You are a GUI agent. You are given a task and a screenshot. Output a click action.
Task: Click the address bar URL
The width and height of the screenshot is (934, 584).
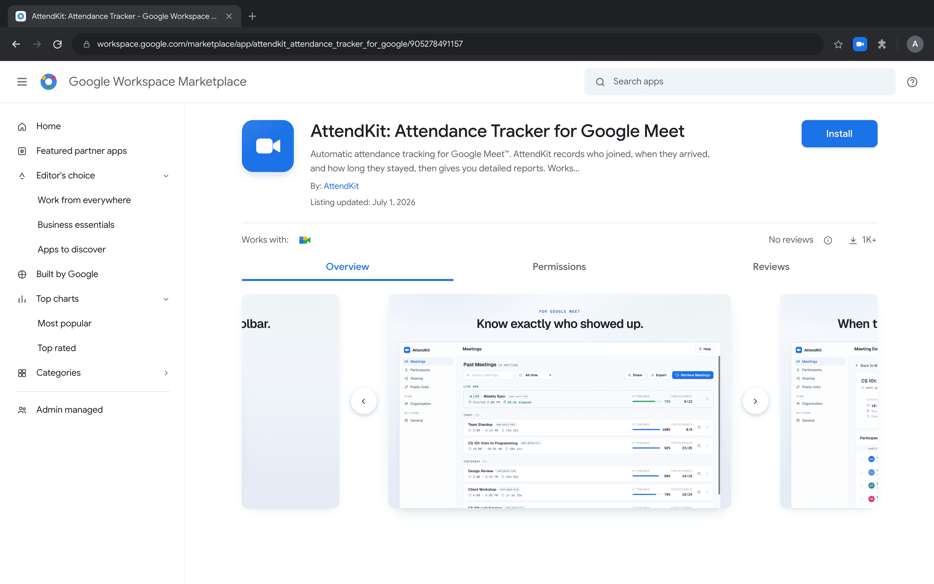click(x=280, y=44)
